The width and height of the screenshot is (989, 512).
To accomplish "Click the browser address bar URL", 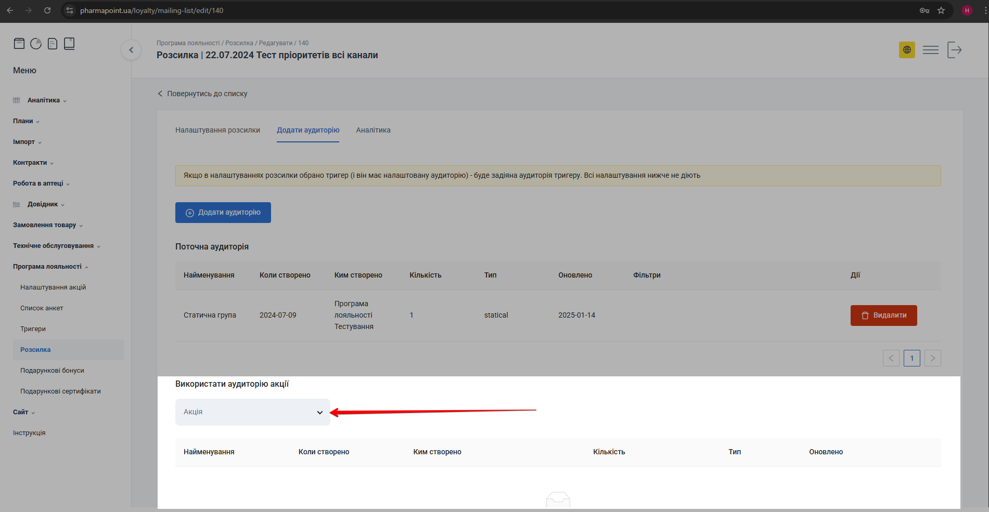I will tap(151, 10).
